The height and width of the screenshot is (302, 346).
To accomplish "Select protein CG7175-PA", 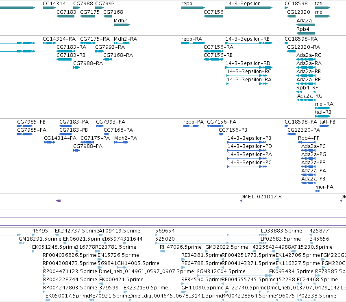I will pos(95,138).
